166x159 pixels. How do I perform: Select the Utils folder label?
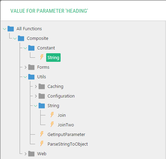[x=42, y=77]
